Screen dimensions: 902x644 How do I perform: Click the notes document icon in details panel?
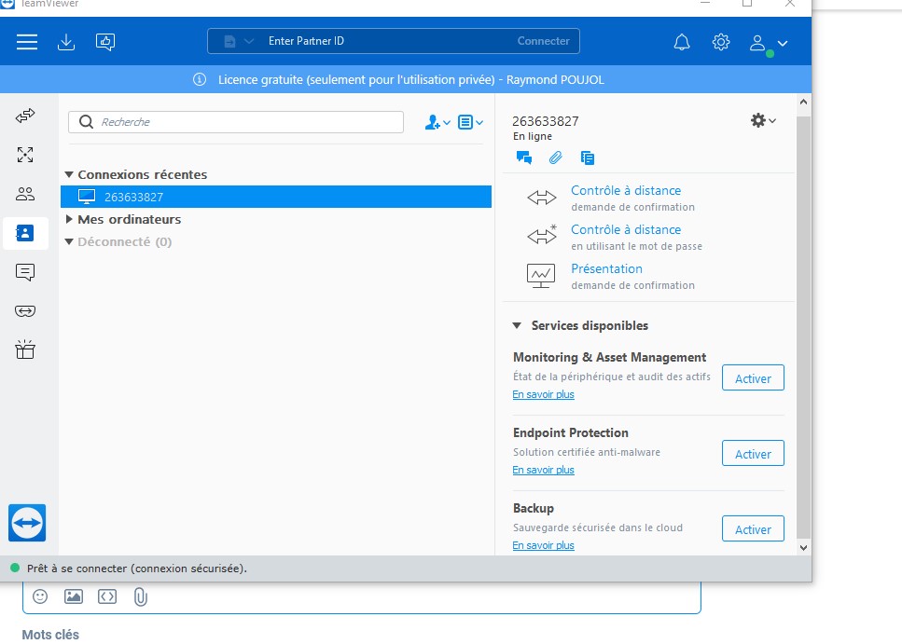pos(588,158)
